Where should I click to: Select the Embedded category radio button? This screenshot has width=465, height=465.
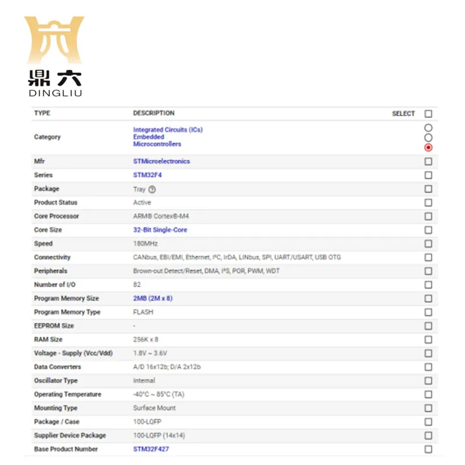428,138
